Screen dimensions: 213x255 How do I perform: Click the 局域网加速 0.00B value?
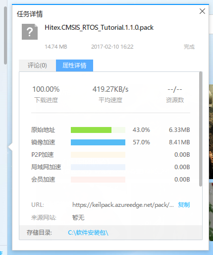[182, 167]
